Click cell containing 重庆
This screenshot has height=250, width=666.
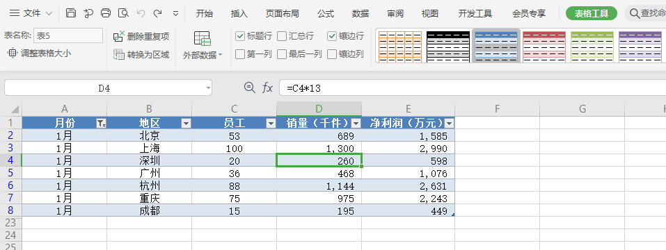pos(149,198)
